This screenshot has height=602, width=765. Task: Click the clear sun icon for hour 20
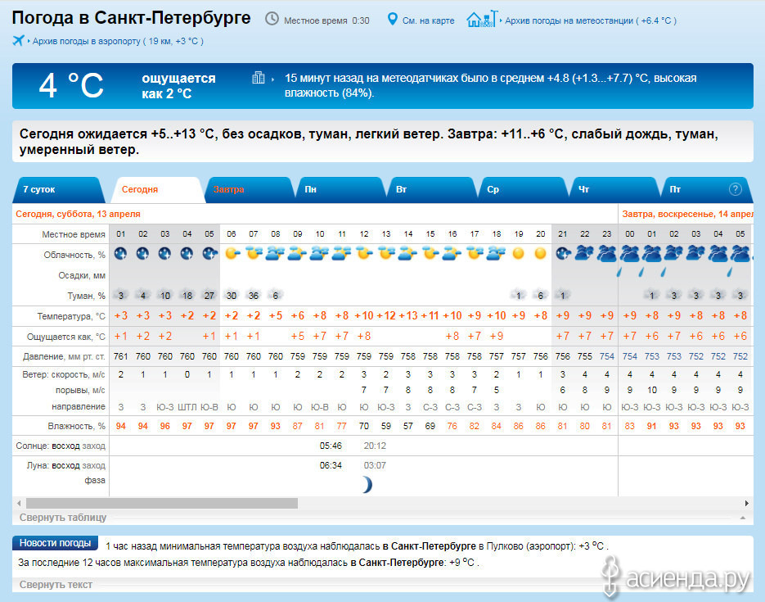coord(540,253)
